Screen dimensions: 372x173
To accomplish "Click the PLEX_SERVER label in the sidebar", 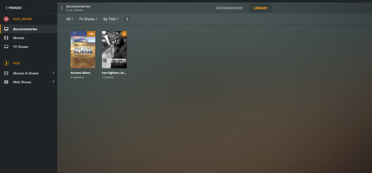I will pos(22,19).
